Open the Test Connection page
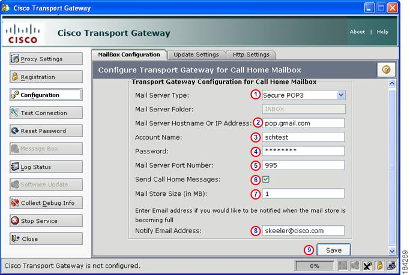This screenshot has width=410, height=275. [46, 113]
